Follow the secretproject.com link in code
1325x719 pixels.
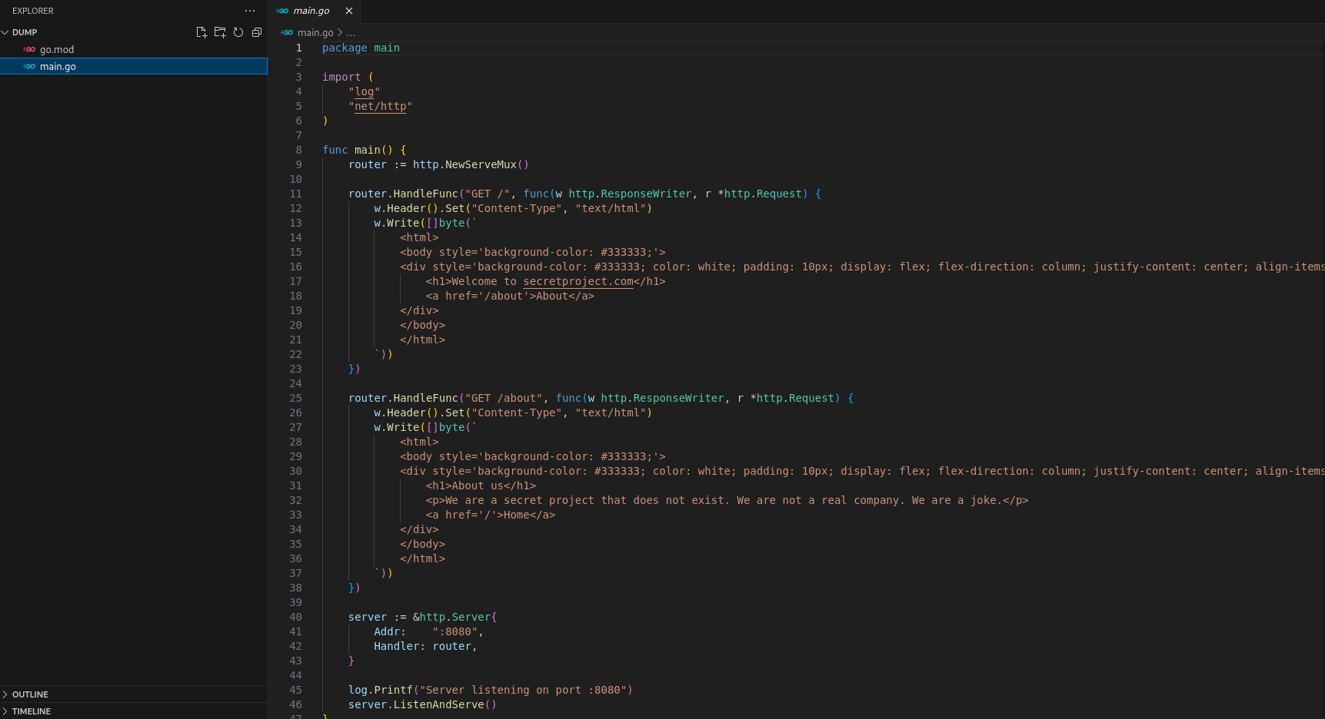tap(578, 281)
